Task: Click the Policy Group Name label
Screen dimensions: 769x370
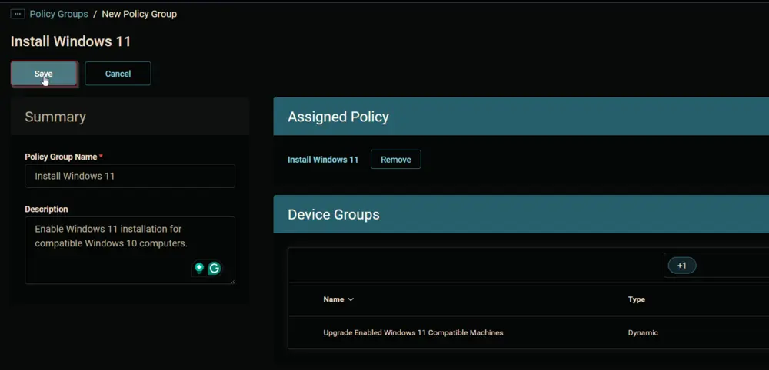Action: 62,157
